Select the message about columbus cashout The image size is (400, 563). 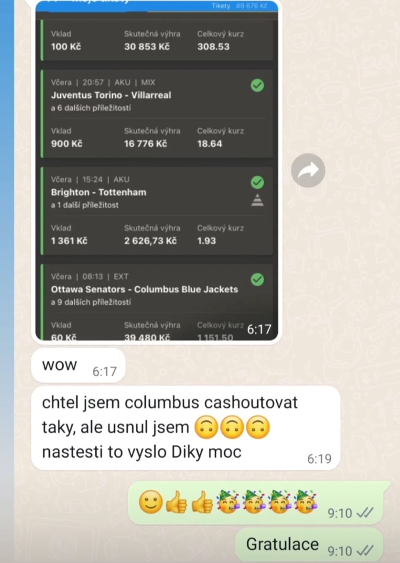point(186,428)
